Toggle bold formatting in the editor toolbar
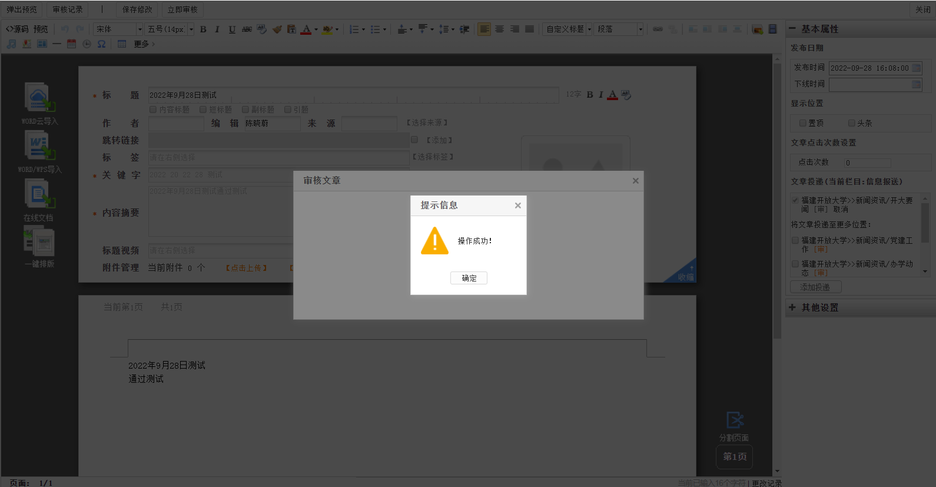The width and height of the screenshot is (936, 487). point(203,29)
